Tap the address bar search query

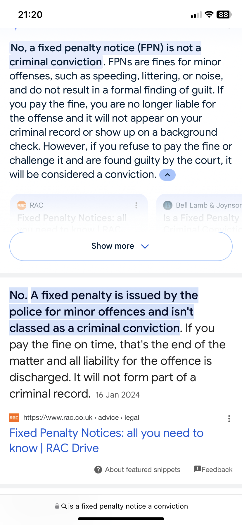(128, 506)
